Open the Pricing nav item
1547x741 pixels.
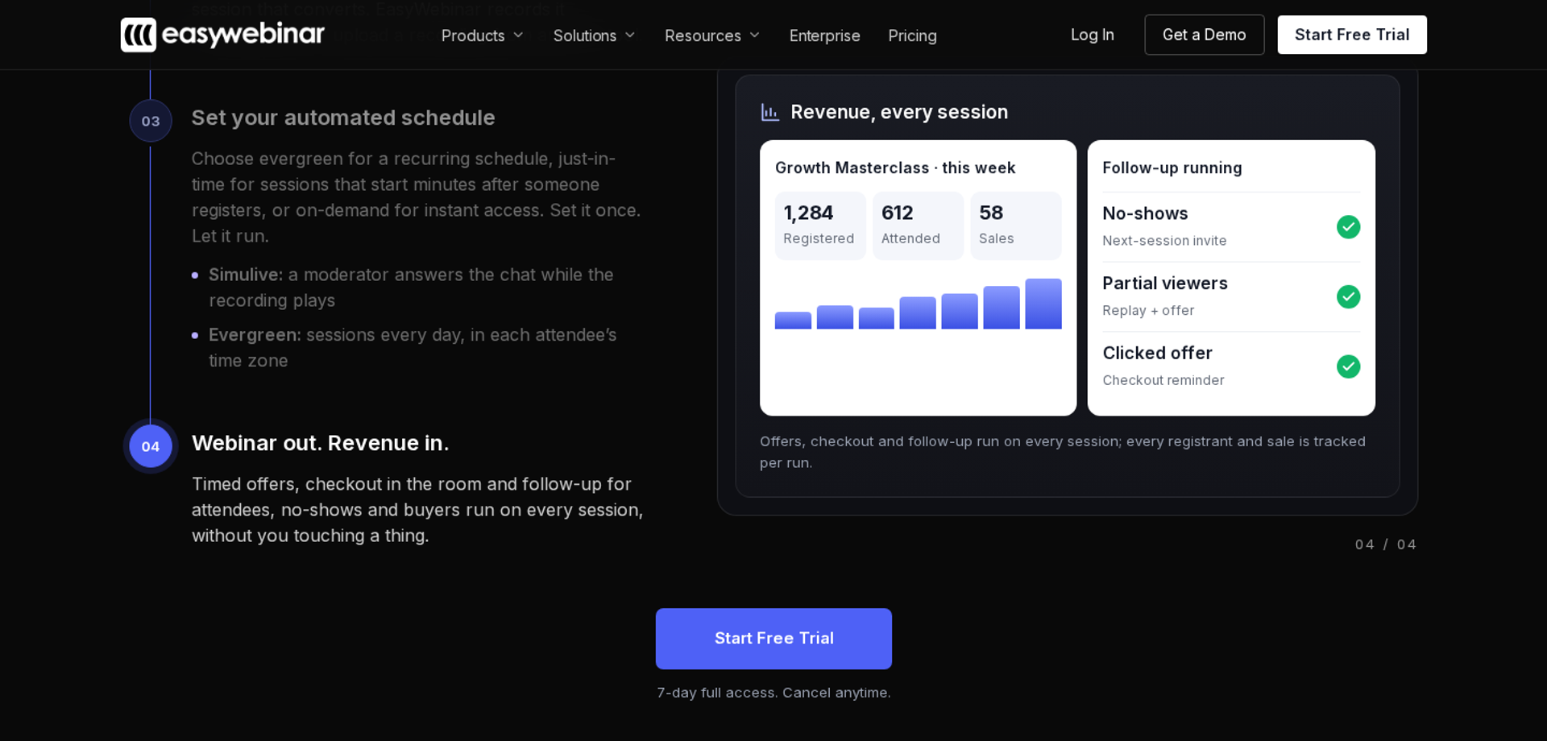click(x=912, y=35)
